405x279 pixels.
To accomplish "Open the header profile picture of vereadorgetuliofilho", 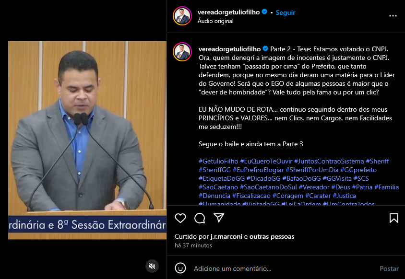I will point(182,16).
